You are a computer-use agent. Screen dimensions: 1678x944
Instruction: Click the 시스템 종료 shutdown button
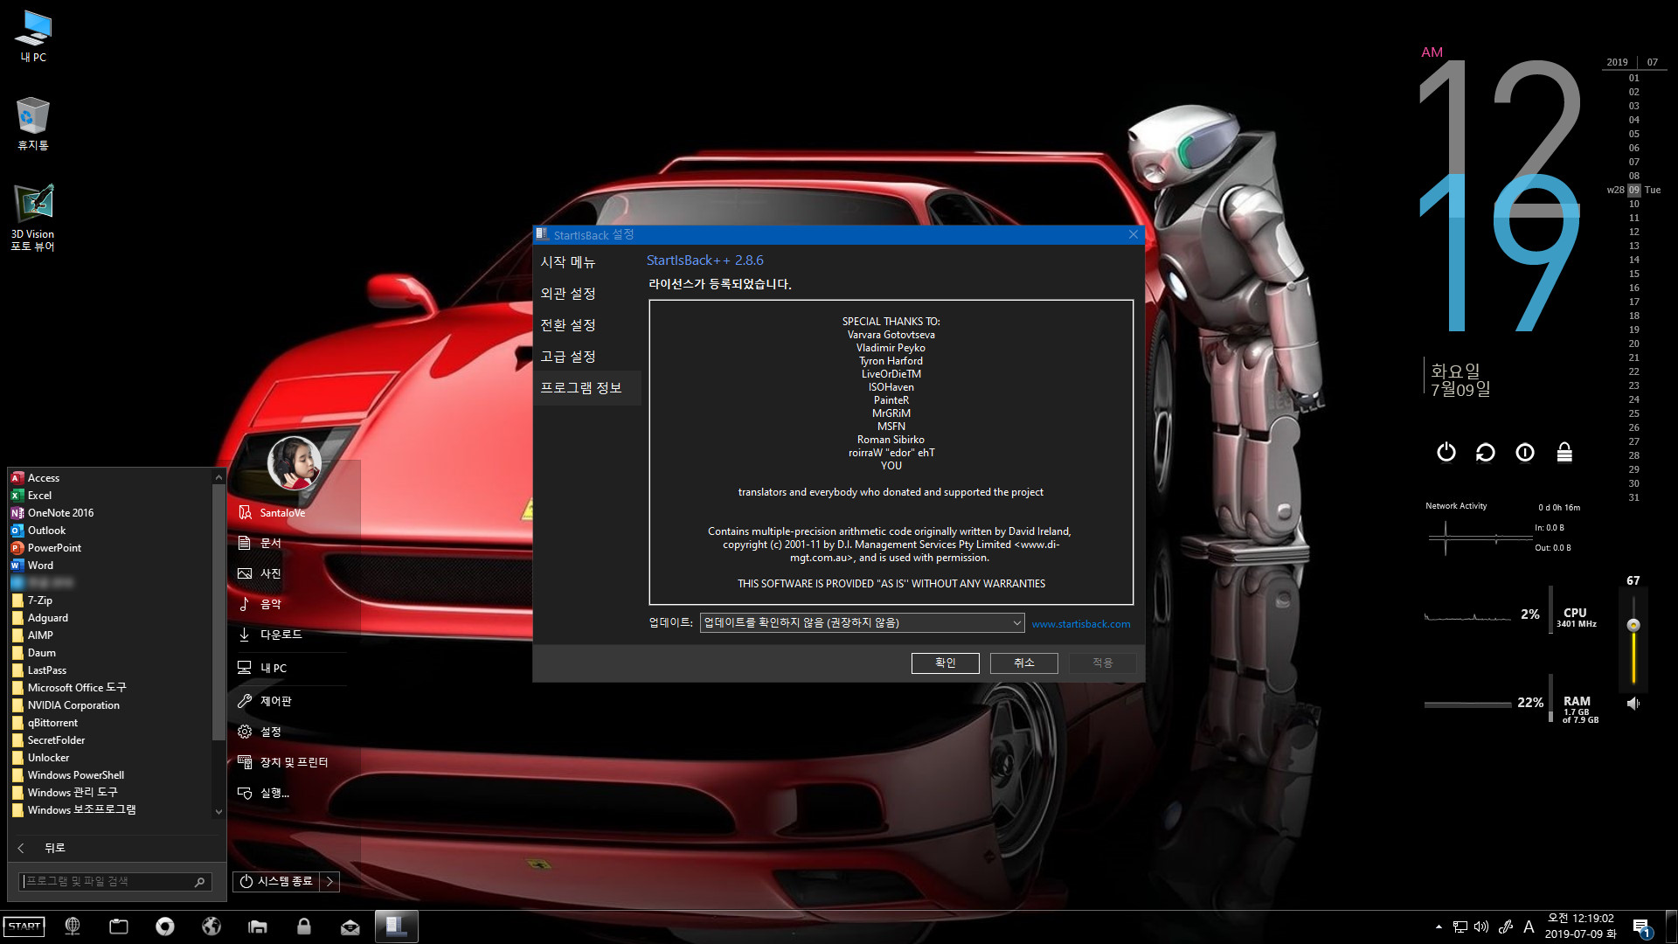coord(276,881)
